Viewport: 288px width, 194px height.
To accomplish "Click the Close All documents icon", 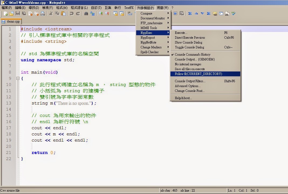I will 36,13.
